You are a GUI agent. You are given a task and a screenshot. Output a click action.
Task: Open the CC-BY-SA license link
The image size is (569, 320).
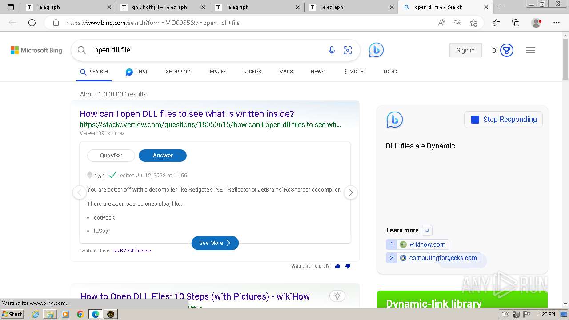tap(132, 251)
